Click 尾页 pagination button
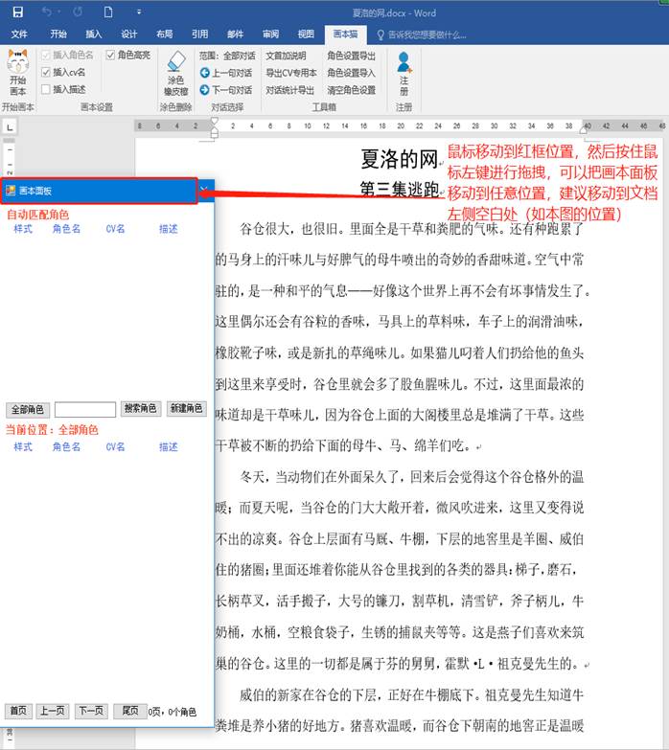 [130, 711]
